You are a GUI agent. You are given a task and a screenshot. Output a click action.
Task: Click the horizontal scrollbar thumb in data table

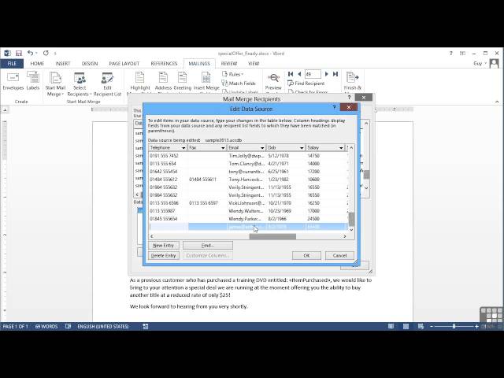point(272,236)
